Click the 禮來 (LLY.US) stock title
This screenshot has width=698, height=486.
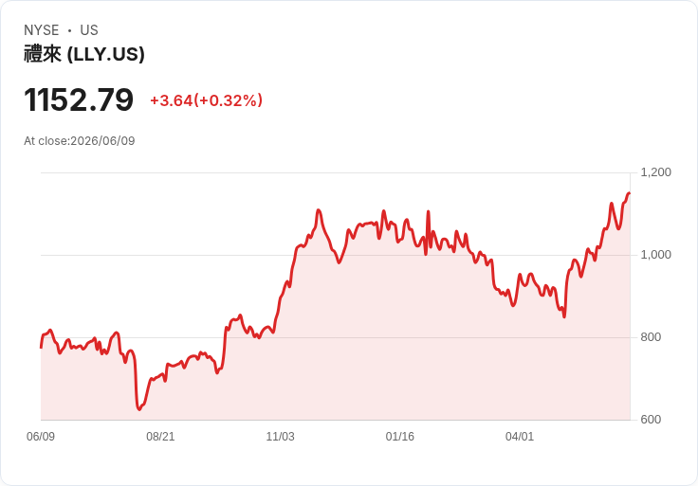click(84, 54)
